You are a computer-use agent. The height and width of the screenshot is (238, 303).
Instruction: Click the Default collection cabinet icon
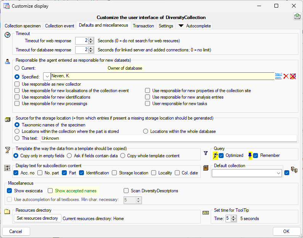206,168
